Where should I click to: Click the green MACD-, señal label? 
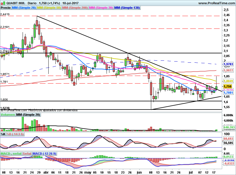click(11, 154)
